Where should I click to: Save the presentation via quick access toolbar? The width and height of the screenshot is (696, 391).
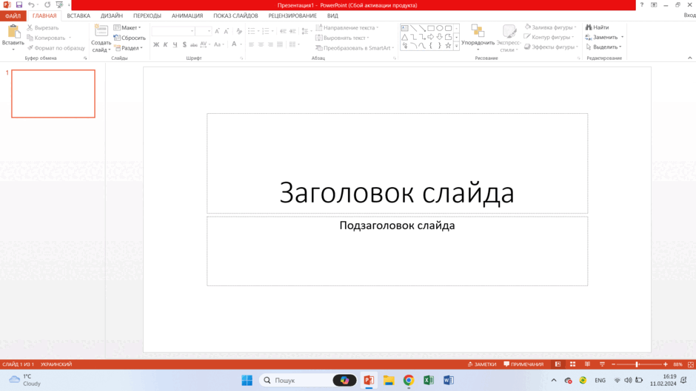[19, 5]
